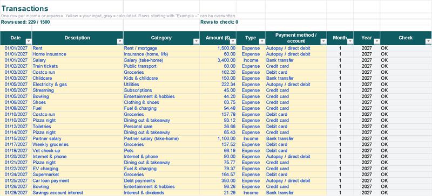
Task: Select the 01/22/2027 date cell
Action: click(16, 169)
